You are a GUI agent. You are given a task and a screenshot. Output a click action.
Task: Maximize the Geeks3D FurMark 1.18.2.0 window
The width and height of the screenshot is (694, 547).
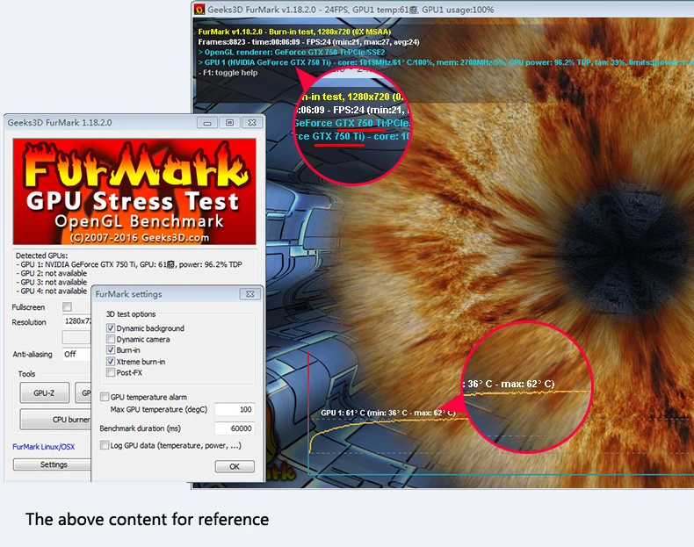tap(229, 123)
